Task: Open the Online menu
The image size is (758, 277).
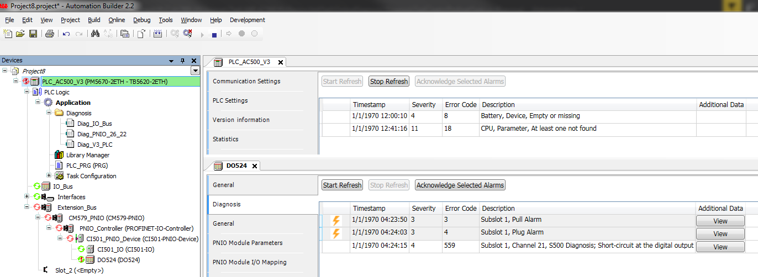Action: pyautogui.click(x=117, y=20)
